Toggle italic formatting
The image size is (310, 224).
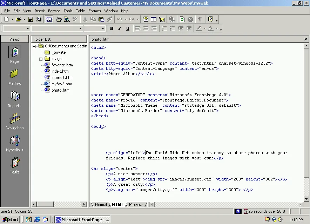(x=119, y=27)
